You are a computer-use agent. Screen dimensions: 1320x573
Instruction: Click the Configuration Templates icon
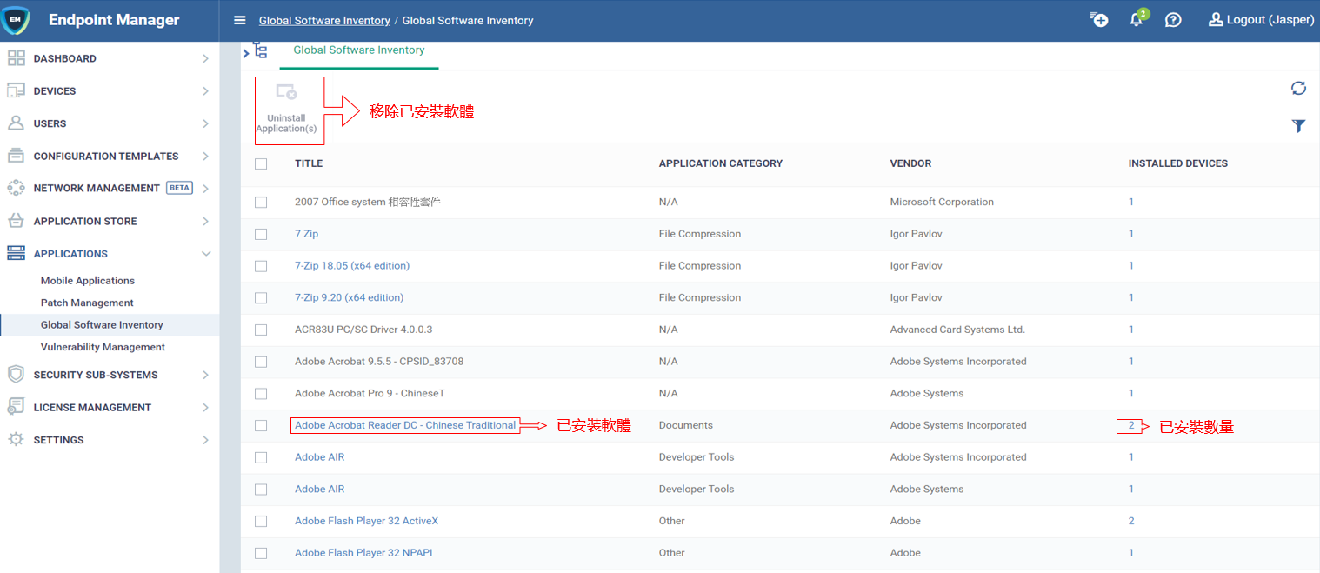tap(16, 156)
